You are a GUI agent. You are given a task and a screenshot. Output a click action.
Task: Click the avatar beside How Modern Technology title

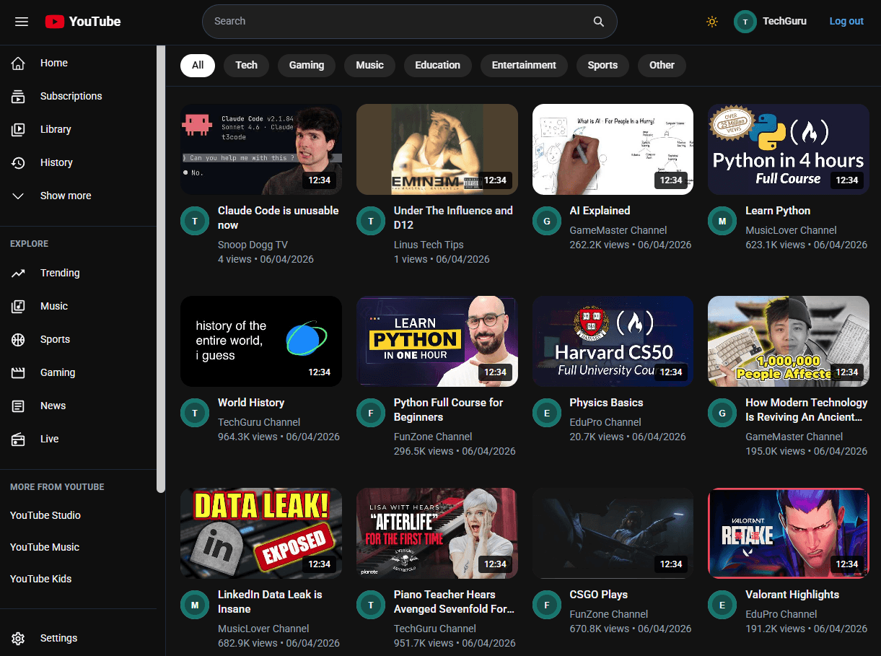[722, 413]
